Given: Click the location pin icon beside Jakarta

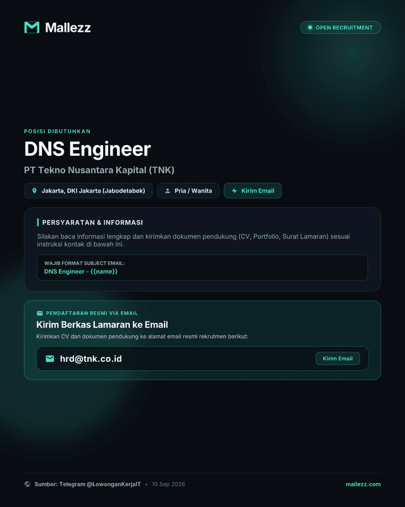Looking at the screenshot, I should click(x=35, y=191).
